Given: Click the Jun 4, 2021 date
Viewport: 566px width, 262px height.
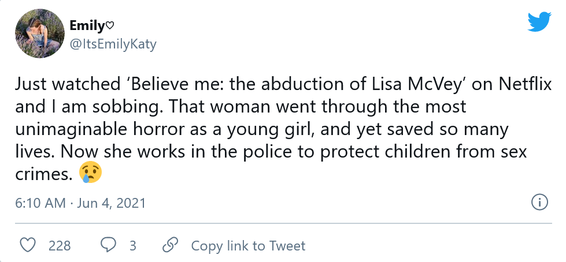Looking at the screenshot, I should pyautogui.click(x=111, y=203).
